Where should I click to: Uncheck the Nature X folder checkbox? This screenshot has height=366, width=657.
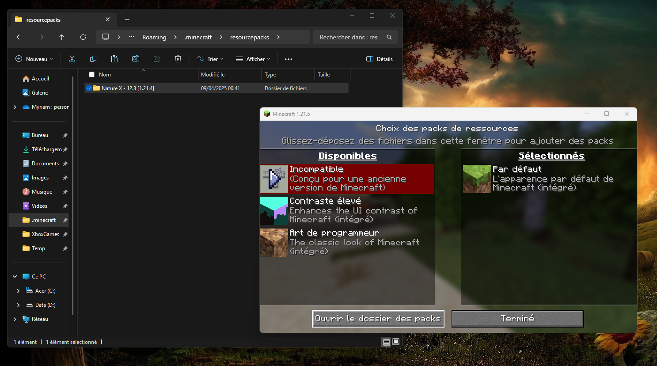point(89,88)
